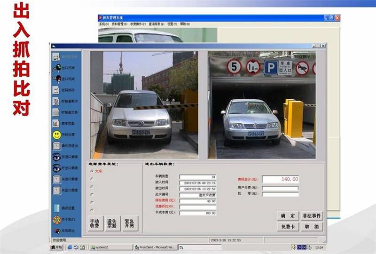Select the 大车 radio button
Viewport: 376px width, 254px height.
[x=92, y=171]
